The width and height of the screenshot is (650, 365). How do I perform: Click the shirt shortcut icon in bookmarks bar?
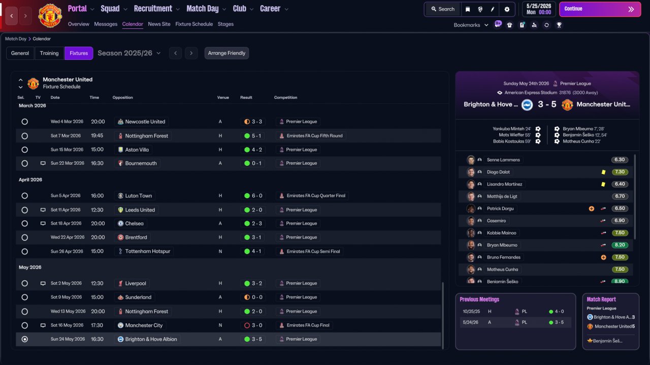click(x=510, y=25)
